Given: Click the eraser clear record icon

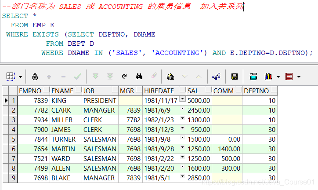Looking at the screenshot, I should [154, 76].
